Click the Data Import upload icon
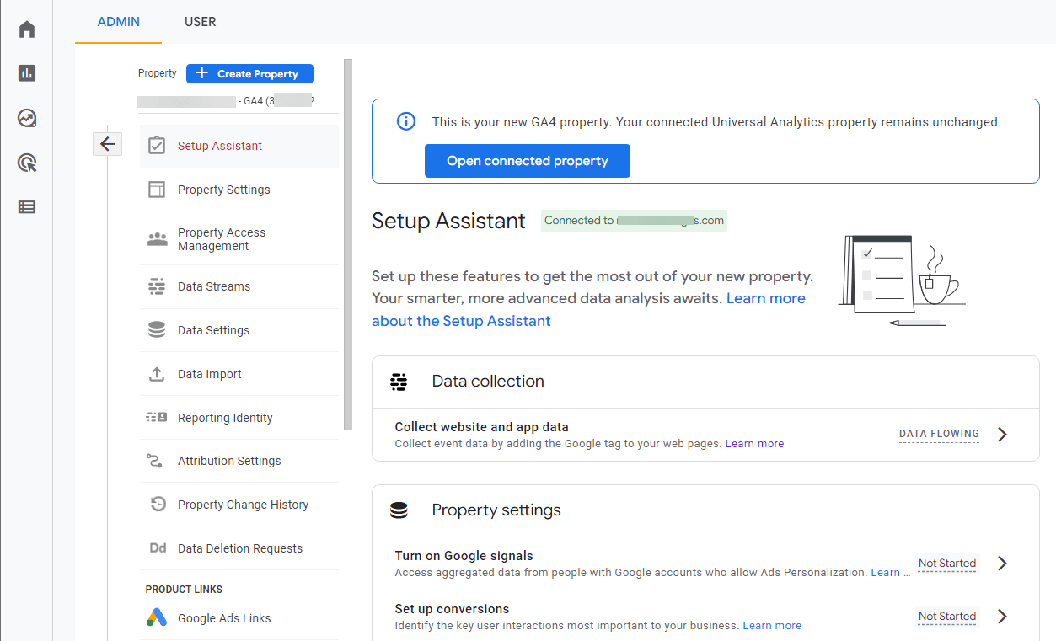The image size is (1056, 641). pos(157,374)
